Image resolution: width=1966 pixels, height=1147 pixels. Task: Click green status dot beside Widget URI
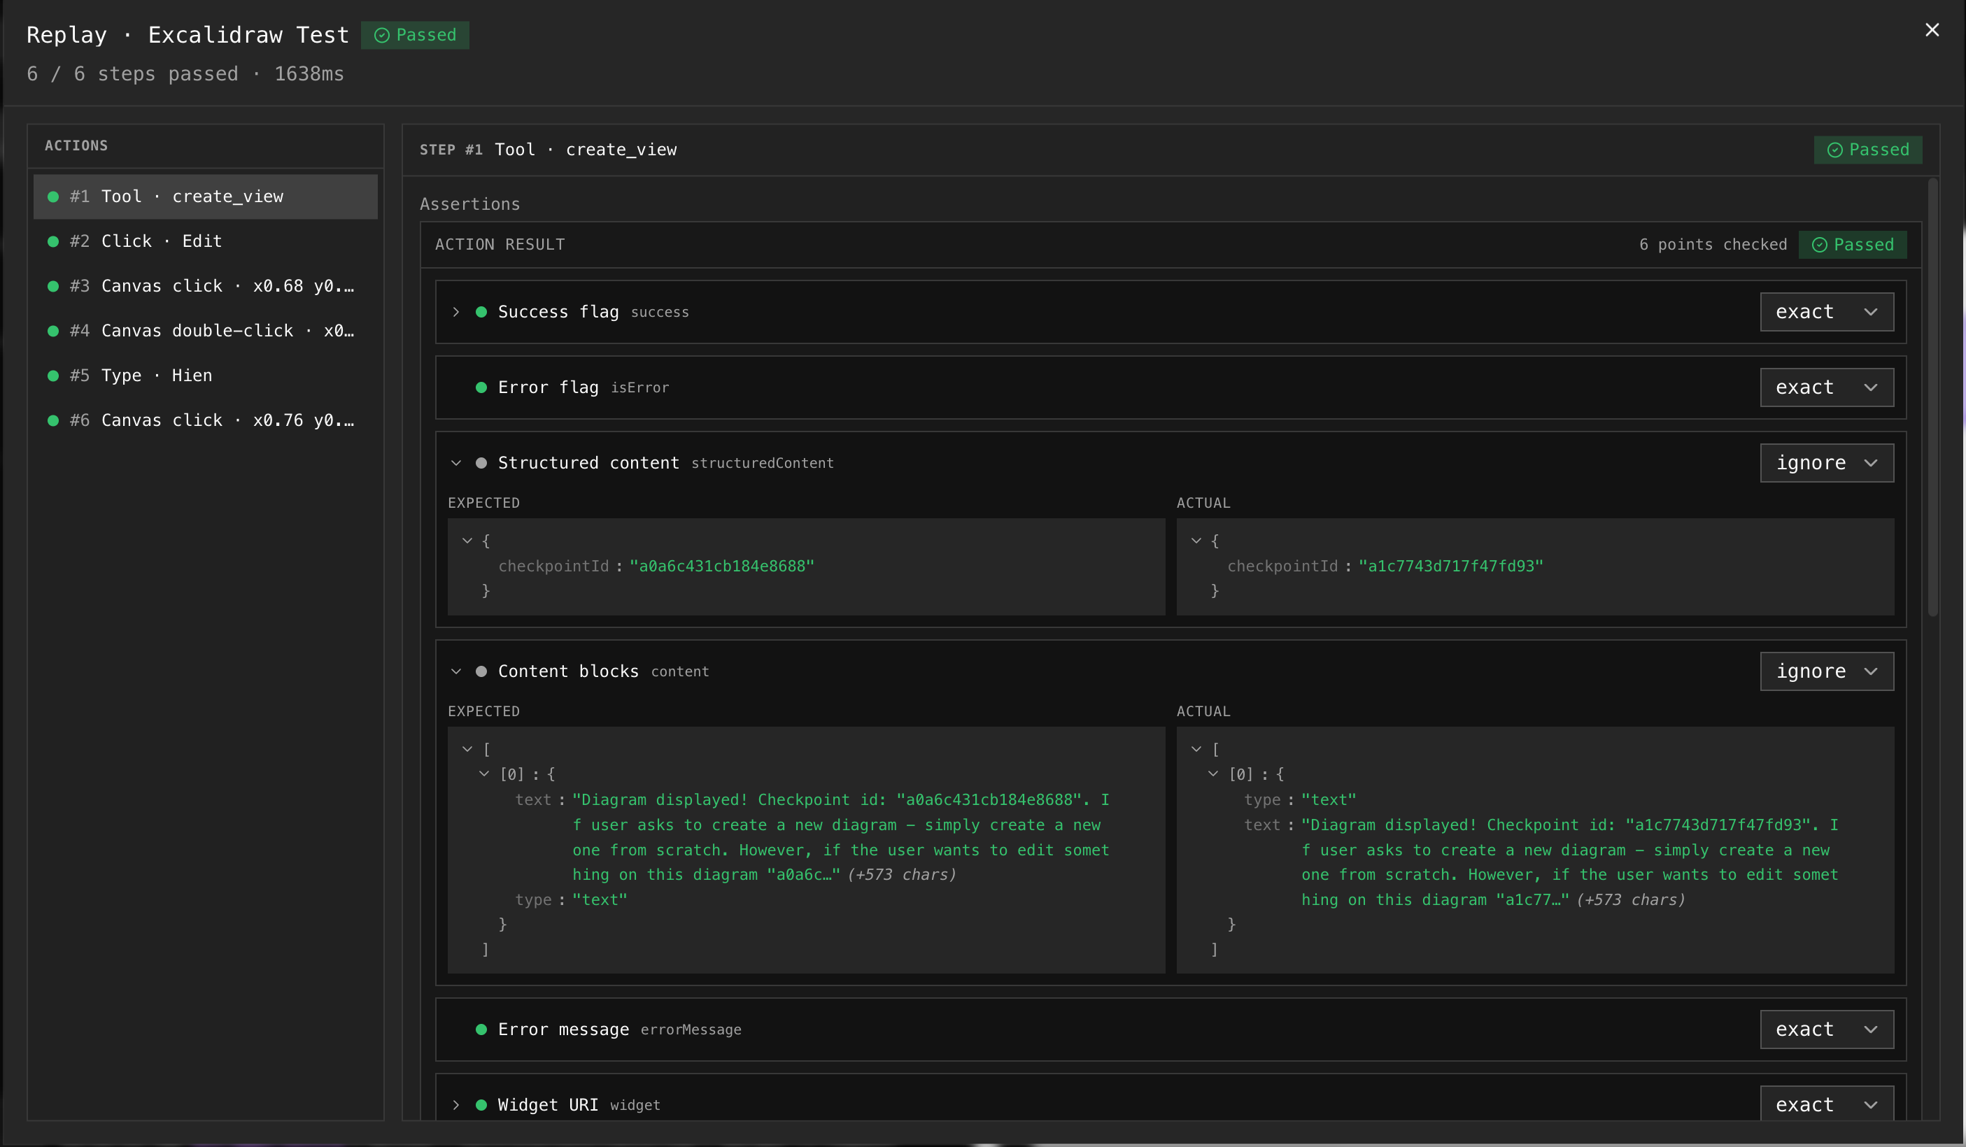481,1105
